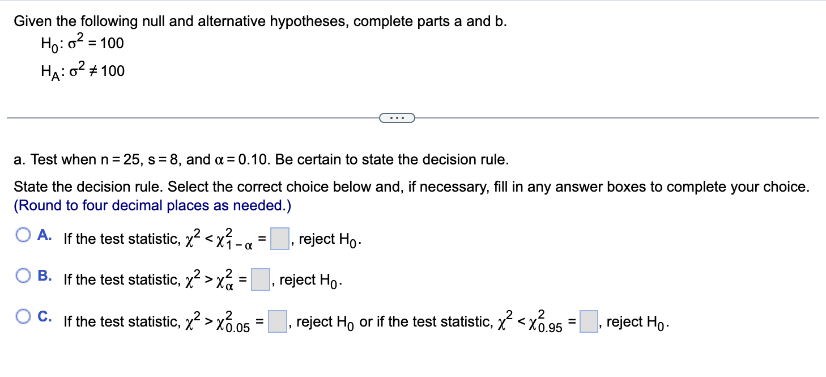
Task: Click the blue "Round to four decimal places" hint
Action: point(152,206)
